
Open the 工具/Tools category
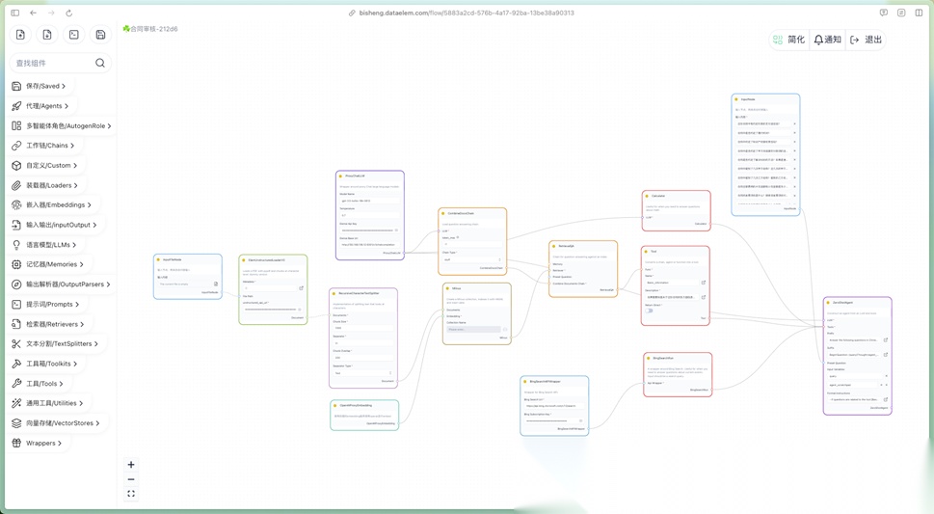[38, 384]
